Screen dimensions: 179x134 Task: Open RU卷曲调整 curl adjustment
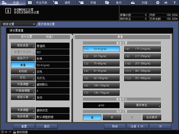click(23, 91)
